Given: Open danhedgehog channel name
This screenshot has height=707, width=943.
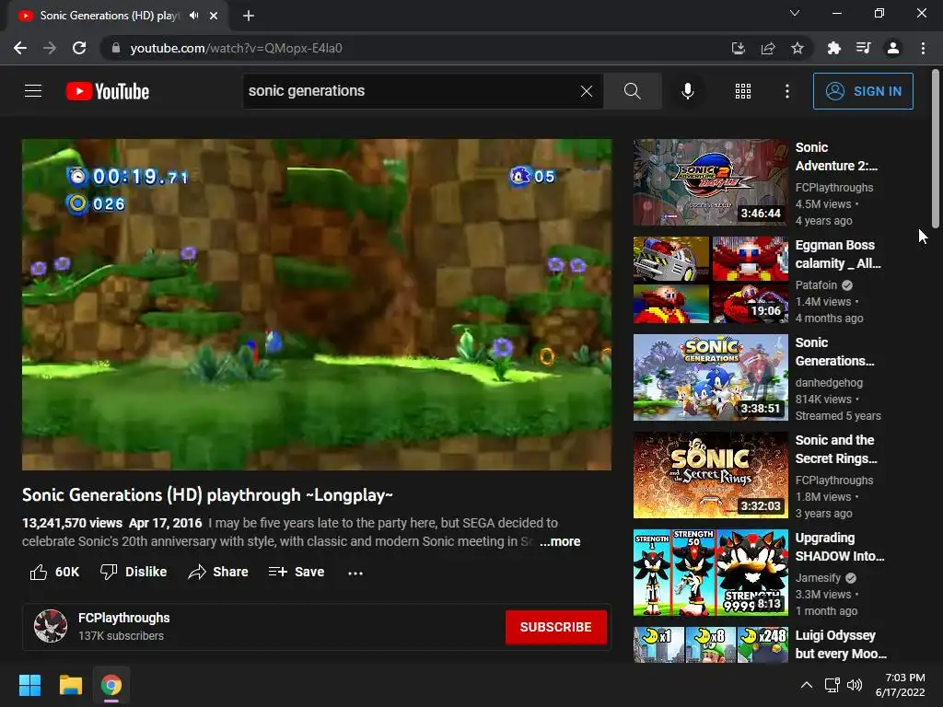Looking at the screenshot, I should click(x=829, y=382).
